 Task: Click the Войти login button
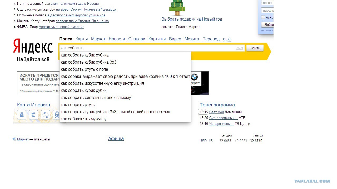[x=267, y=25]
